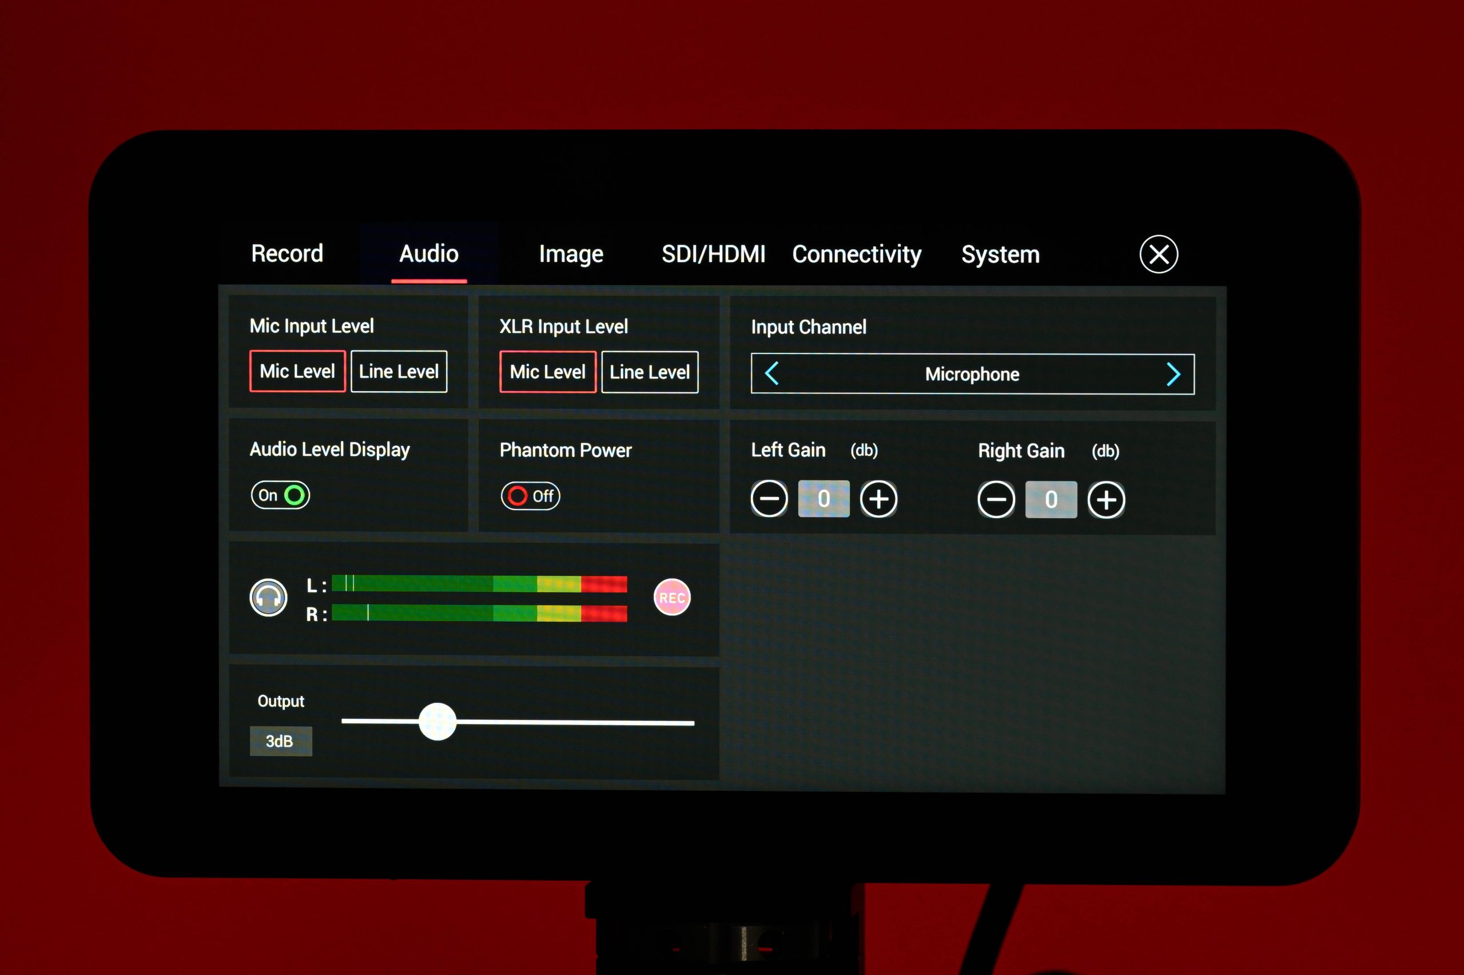Viewport: 1464px width, 975px height.
Task: Decrease Left Gain with minus icon
Action: click(x=769, y=499)
